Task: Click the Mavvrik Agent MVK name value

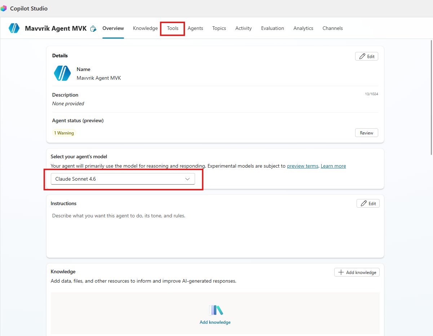Action: coord(99,78)
